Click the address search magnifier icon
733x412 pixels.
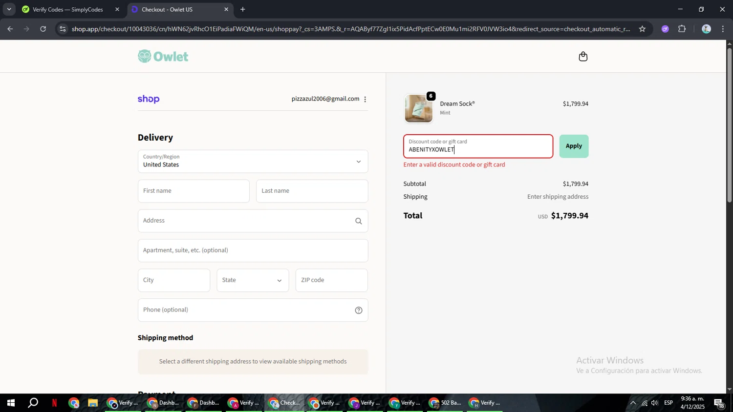pos(359,221)
